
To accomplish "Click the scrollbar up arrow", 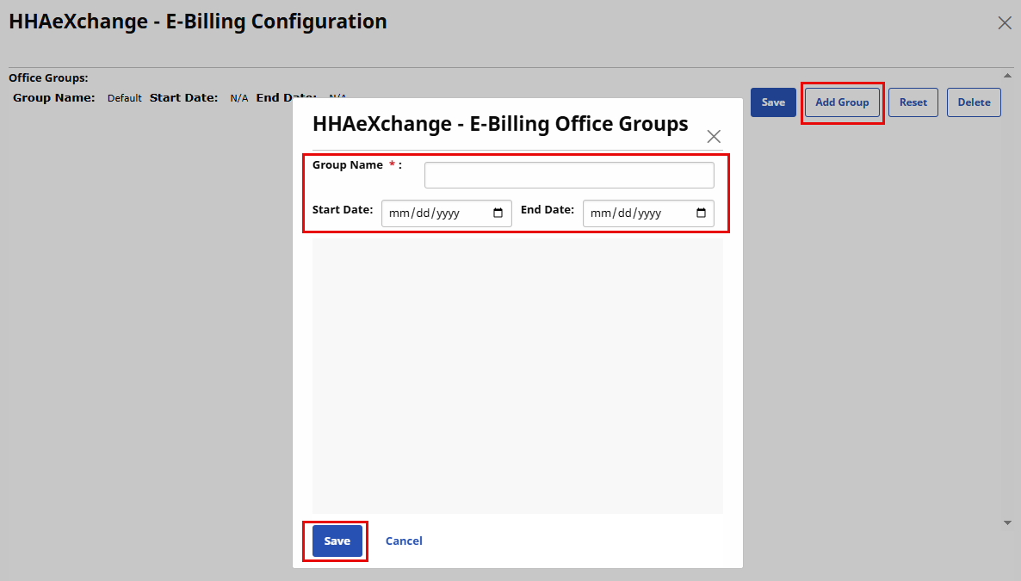I will pos(1007,75).
